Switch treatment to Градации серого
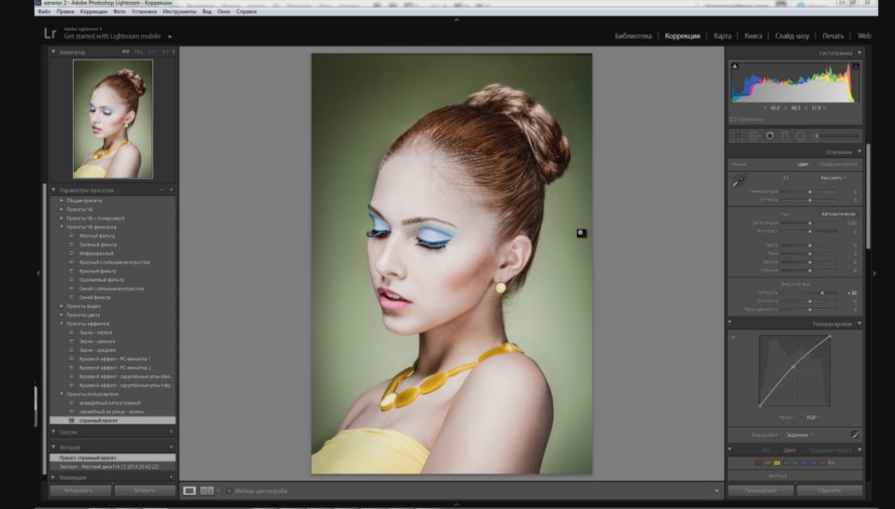 [838, 164]
